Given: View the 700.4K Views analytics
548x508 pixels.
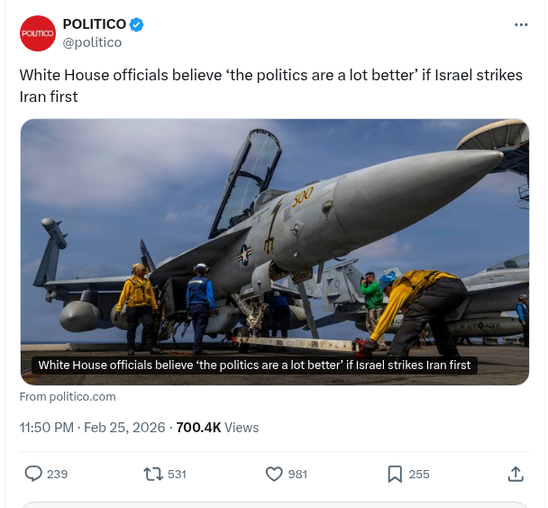Looking at the screenshot, I should (x=217, y=428).
